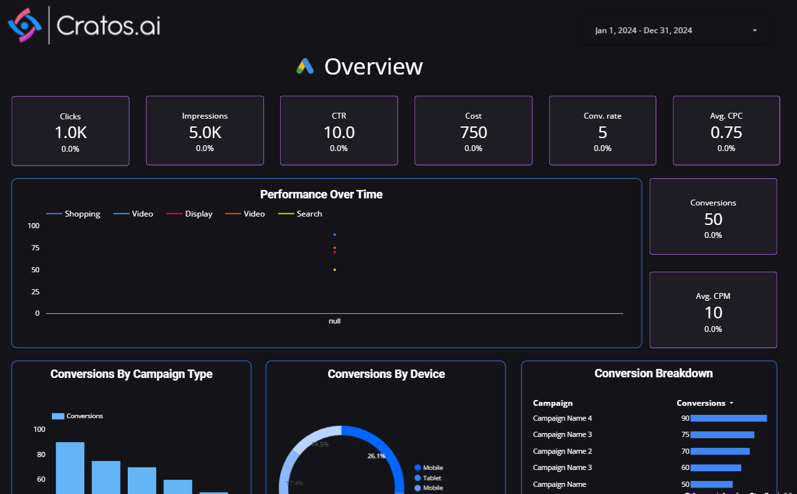Click the 0.0% change under Avg. CPM

(713, 329)
